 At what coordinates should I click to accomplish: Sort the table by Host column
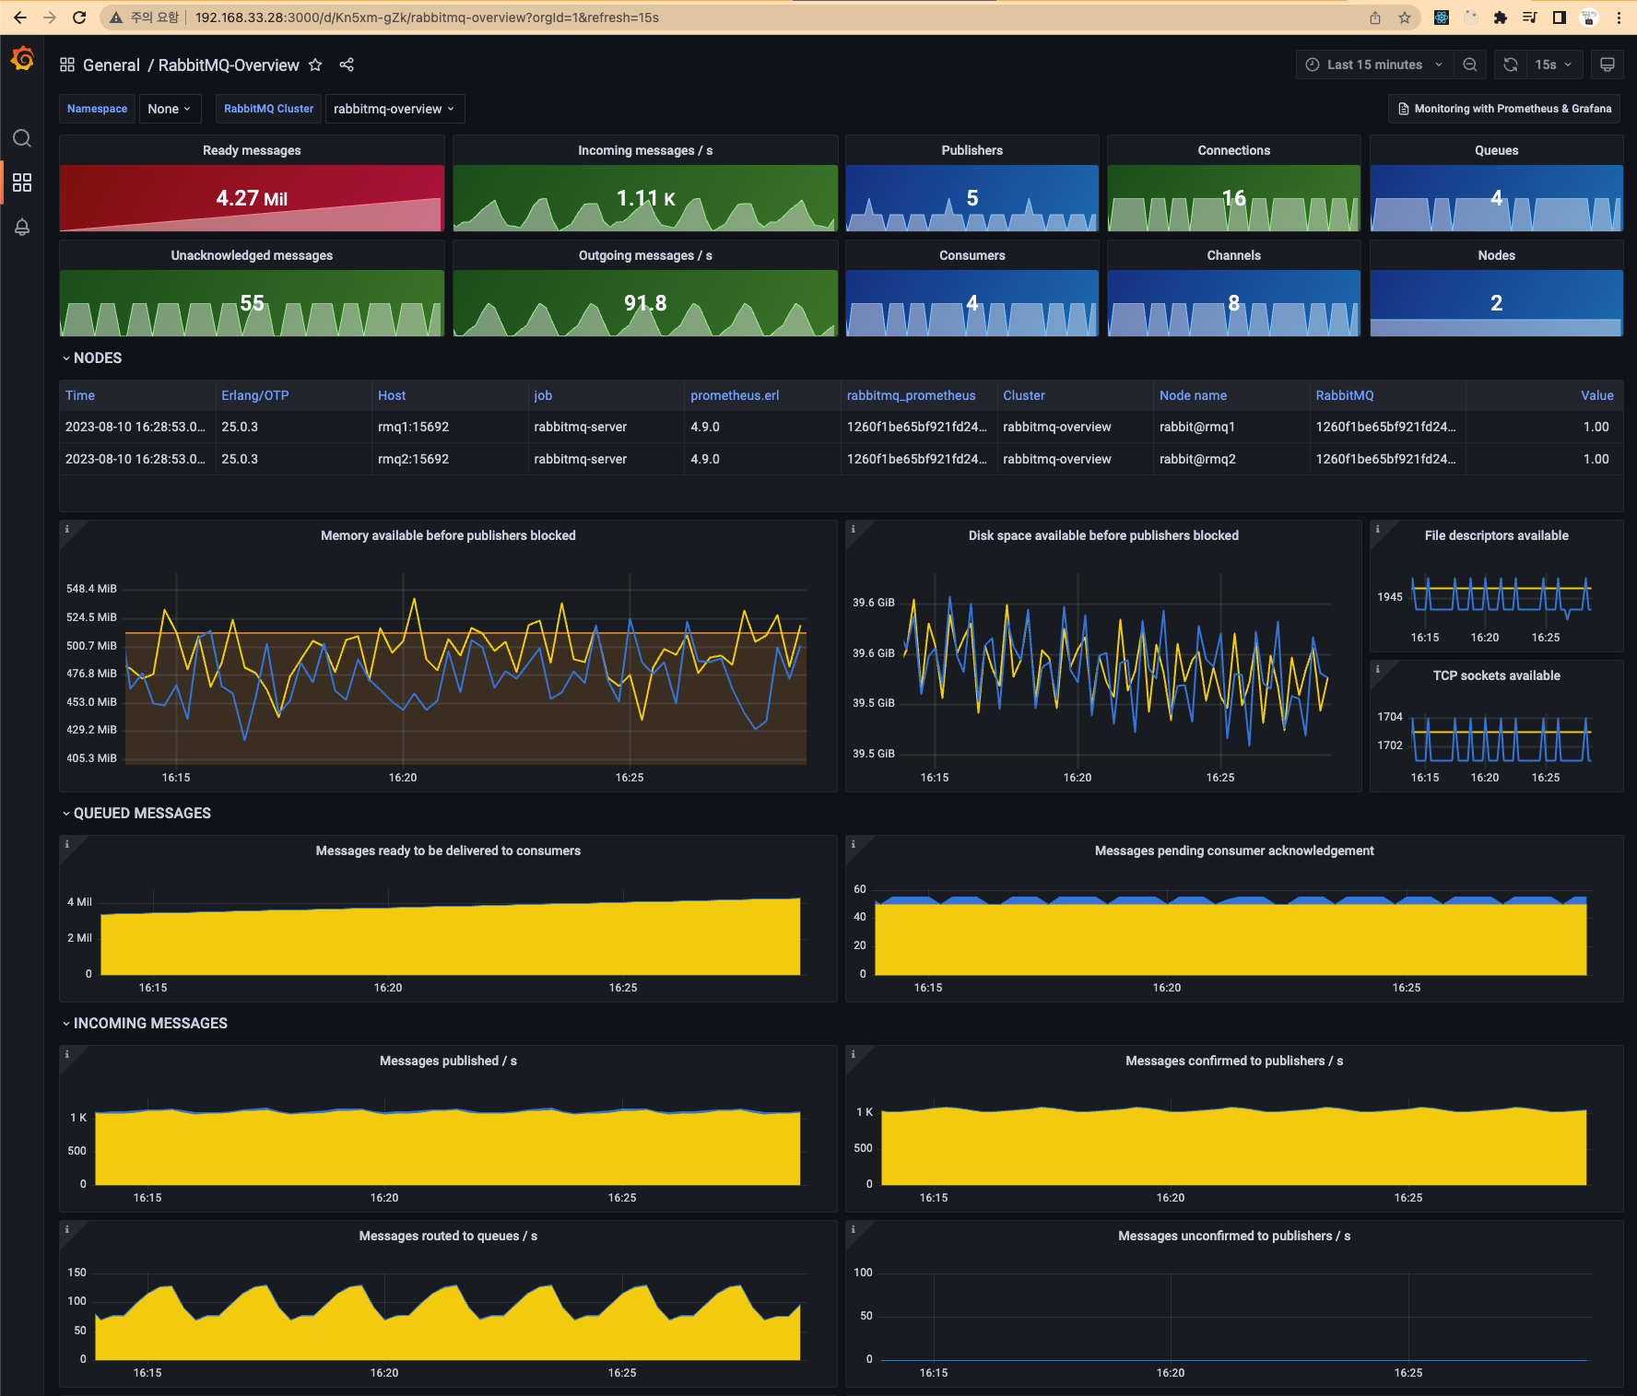point(392,395)
